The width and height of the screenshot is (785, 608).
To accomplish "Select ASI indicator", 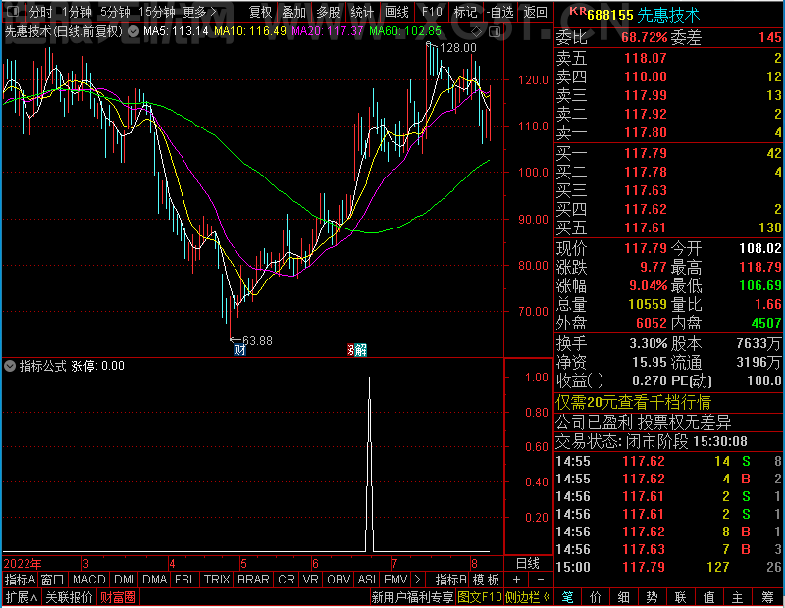I will [366, 580].
